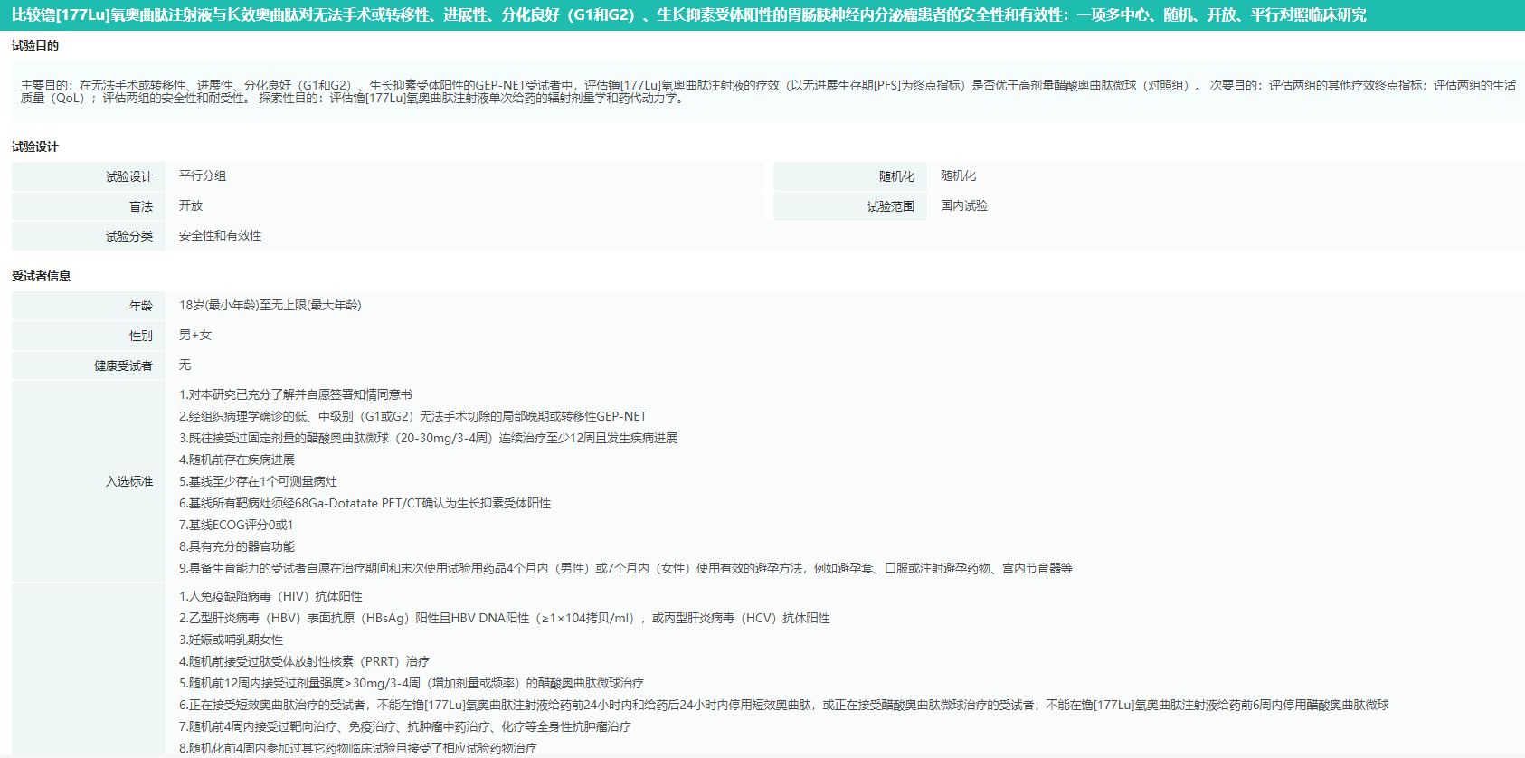This screenshot has width=1525, height=758.
Task: Select the 平行分组 design value
Action: click(203, 176)
